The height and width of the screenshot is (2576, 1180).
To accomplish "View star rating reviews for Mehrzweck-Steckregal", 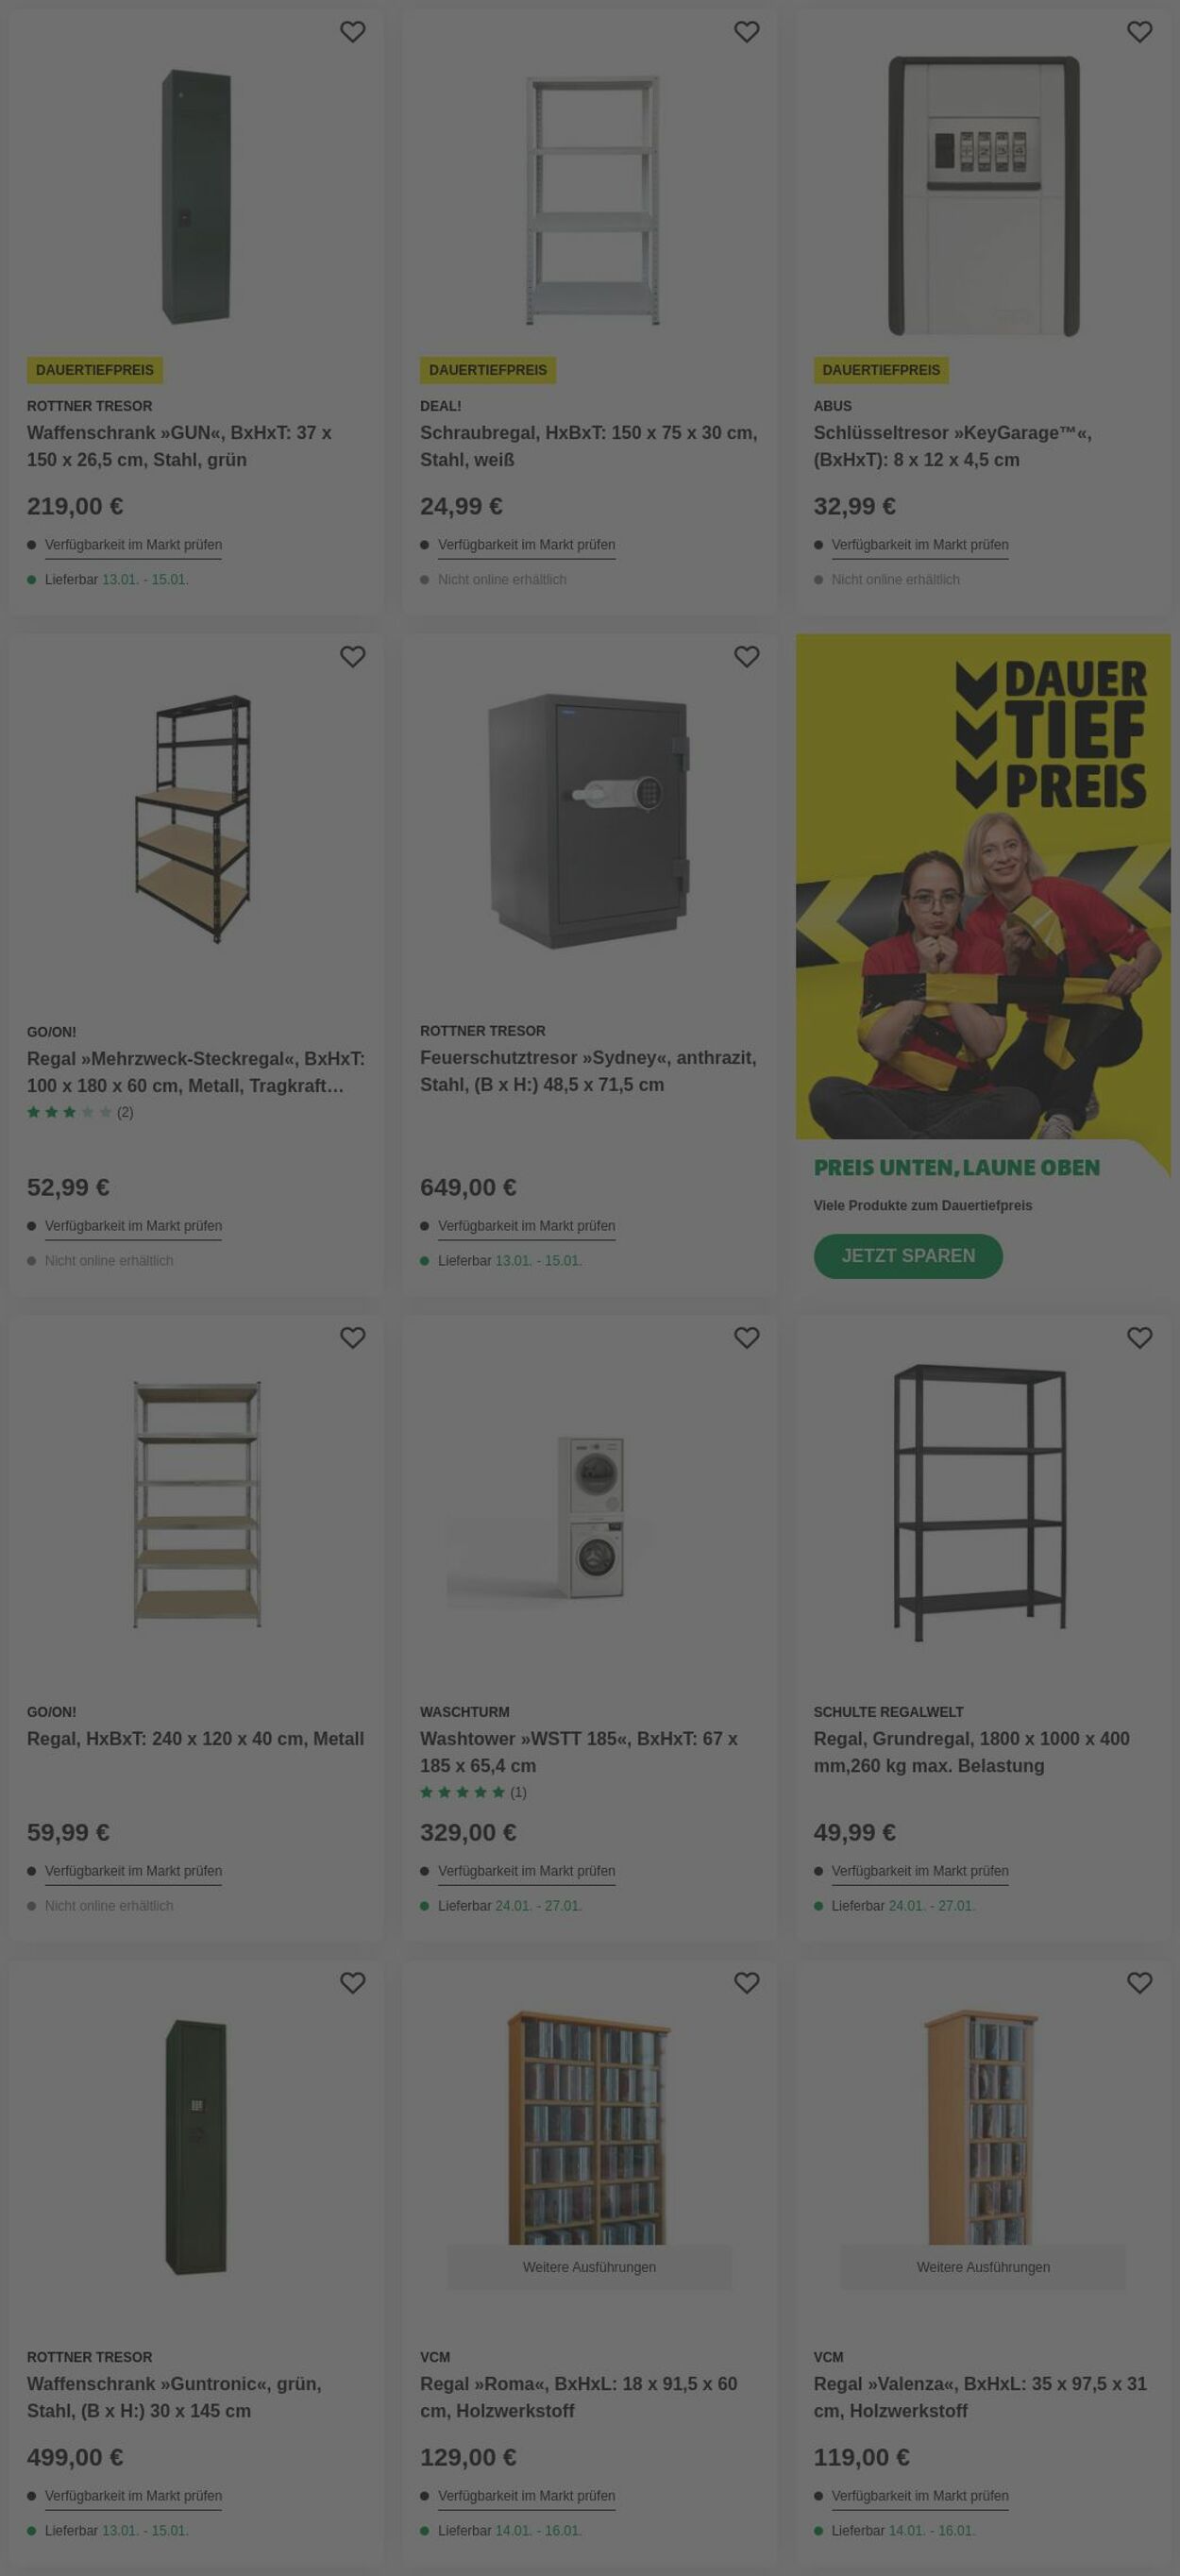I will pos(79,1112).
